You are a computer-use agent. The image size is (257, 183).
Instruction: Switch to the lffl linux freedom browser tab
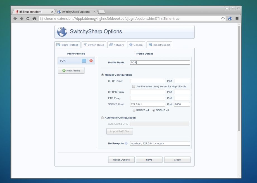[x=34, y=12]
